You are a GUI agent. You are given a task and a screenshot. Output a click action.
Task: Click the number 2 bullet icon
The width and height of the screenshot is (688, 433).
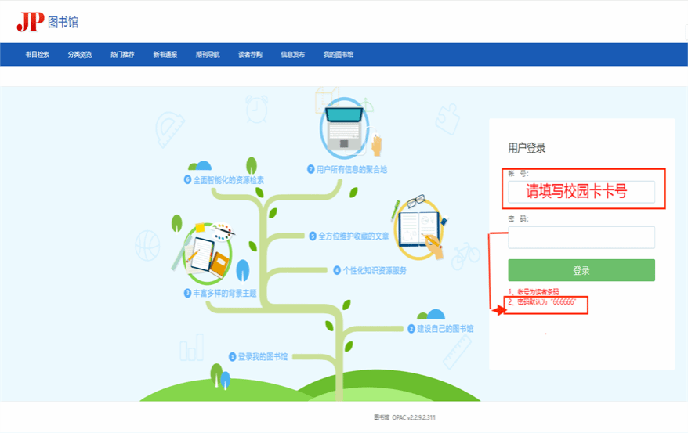411,329
